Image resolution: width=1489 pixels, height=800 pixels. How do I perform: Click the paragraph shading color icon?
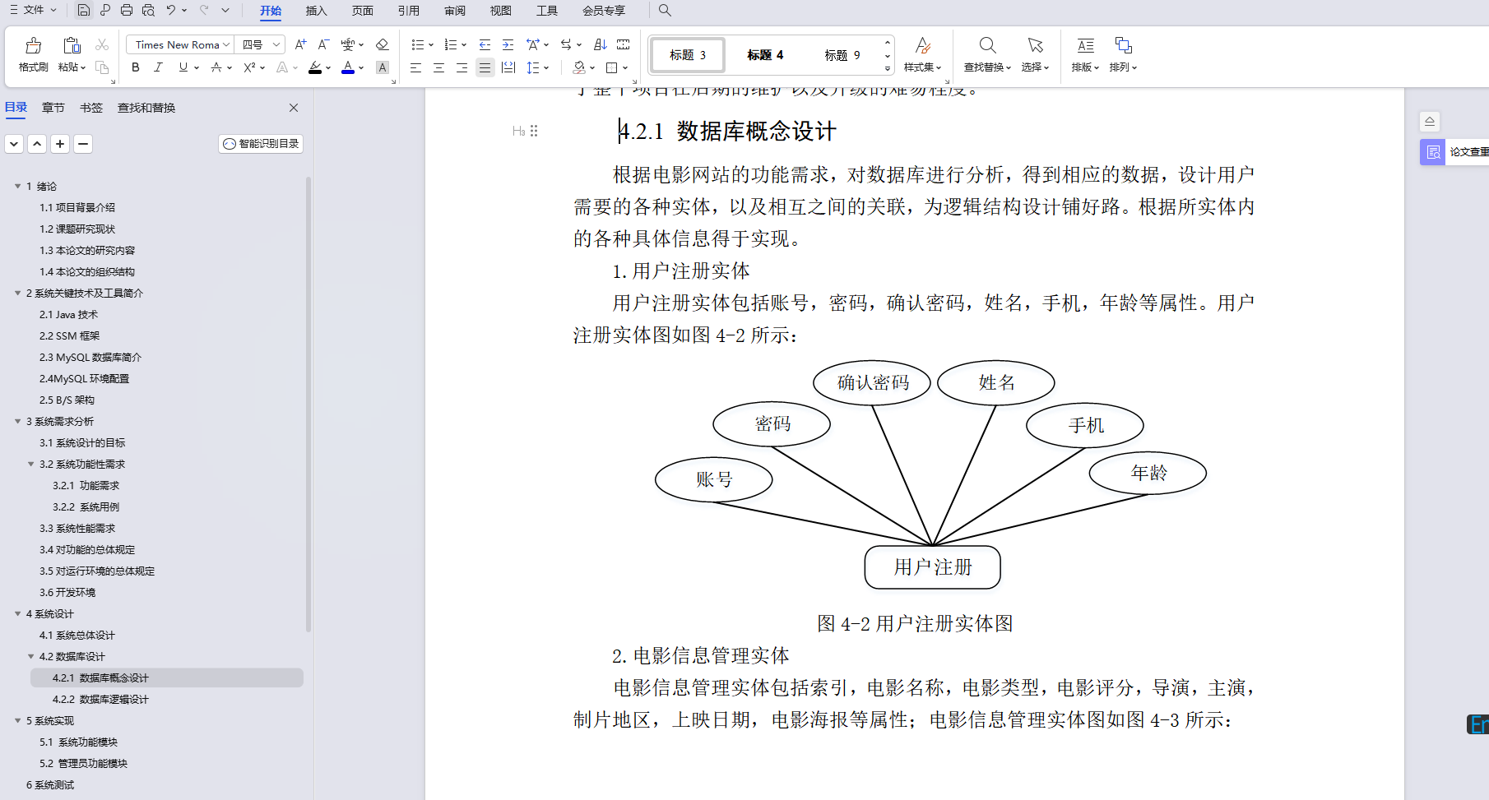point(579,67)
